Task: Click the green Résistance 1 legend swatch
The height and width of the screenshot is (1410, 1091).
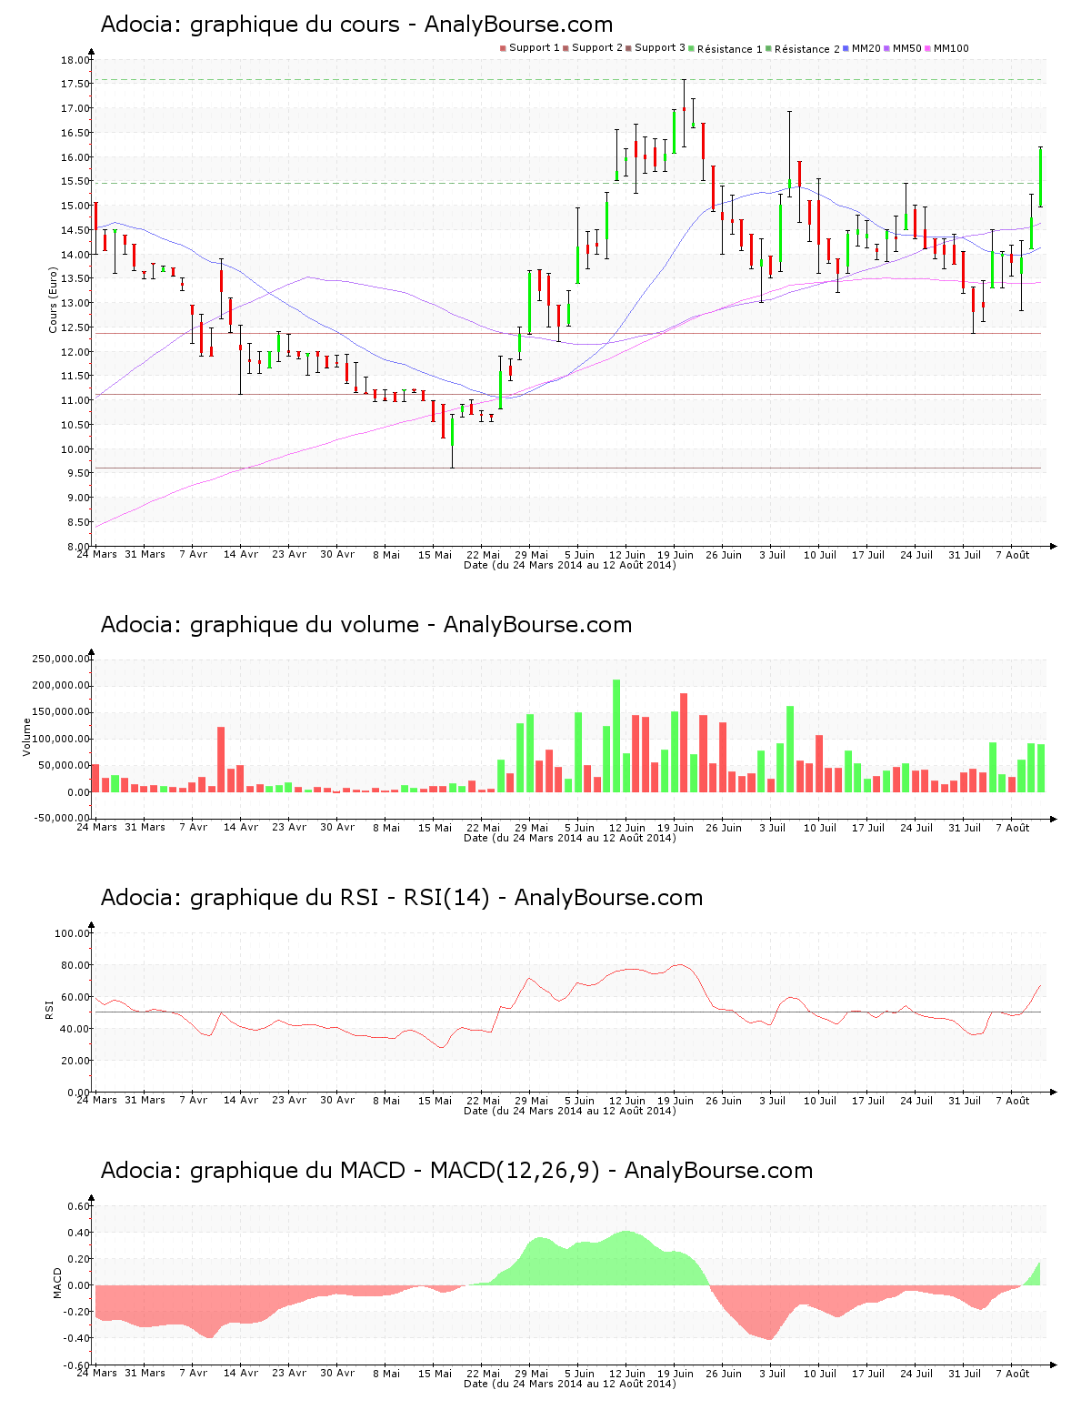Action: tap(691, 48)
